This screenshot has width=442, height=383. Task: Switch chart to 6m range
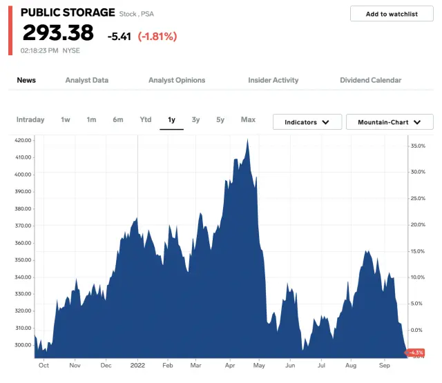(x=118, y=119)
